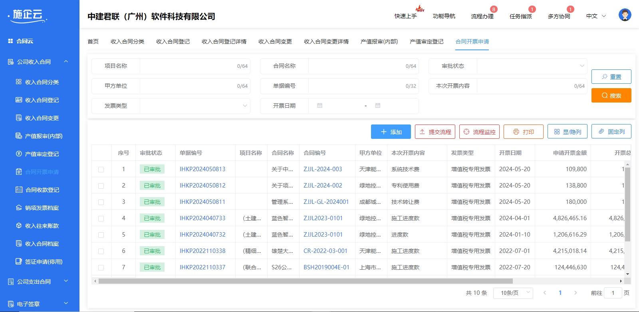Go to next page arrow
Image resolution: width=639 pixels, height=312 pixels.
coord(575,293)
